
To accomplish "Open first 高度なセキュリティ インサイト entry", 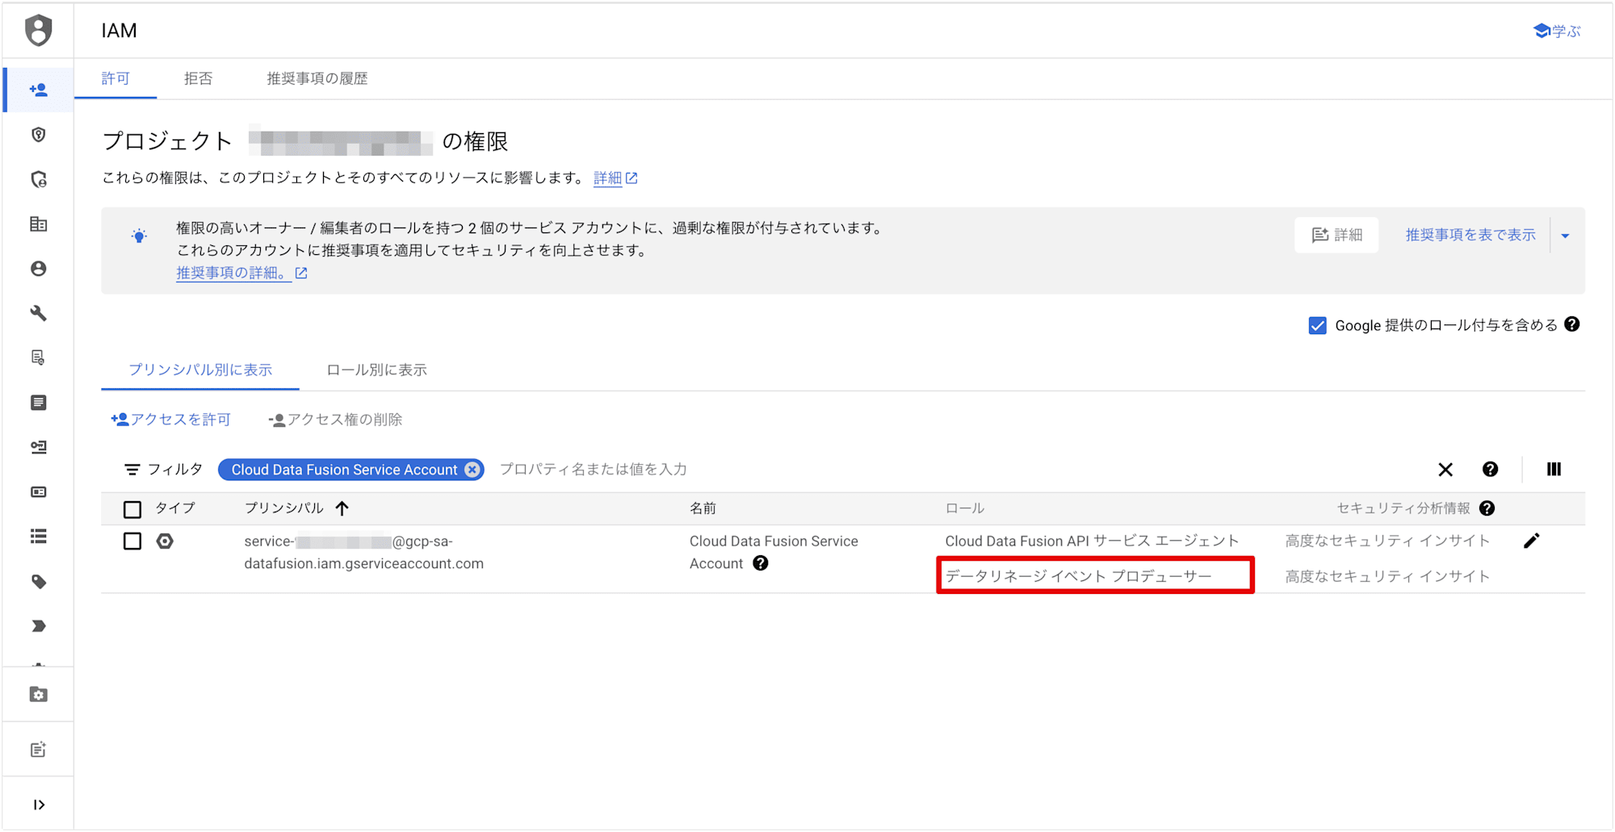I will pyautogui.click(x=1387, y=541).
